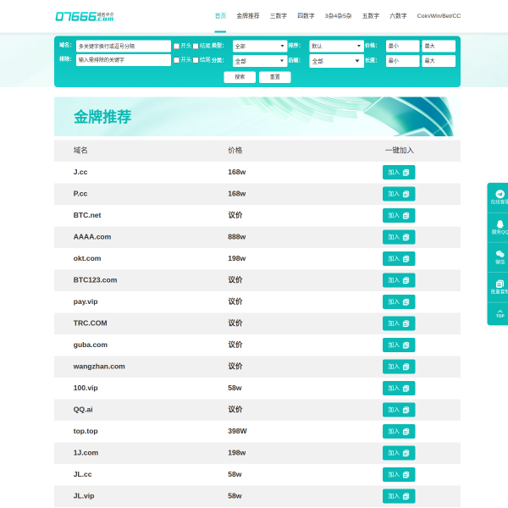Click the copy icon in BTC123.com row
508x508 pixels.
[x=406, y=280]
